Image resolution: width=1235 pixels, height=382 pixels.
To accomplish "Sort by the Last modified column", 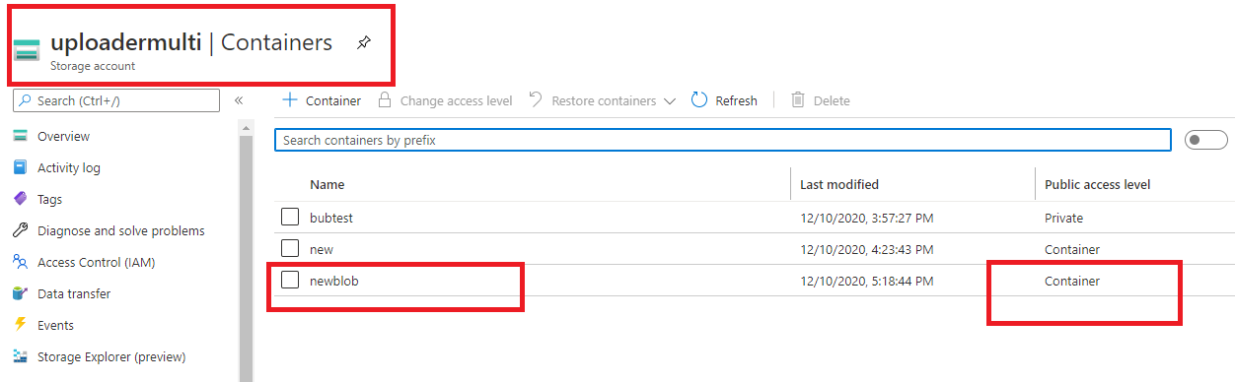I will tap(839, 184).
